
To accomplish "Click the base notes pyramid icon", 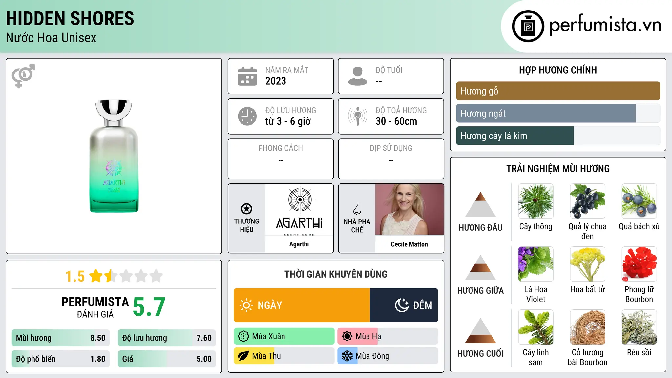I will click(x=480, y=330).
